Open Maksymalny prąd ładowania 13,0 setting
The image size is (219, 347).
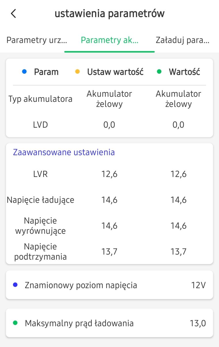109,323
